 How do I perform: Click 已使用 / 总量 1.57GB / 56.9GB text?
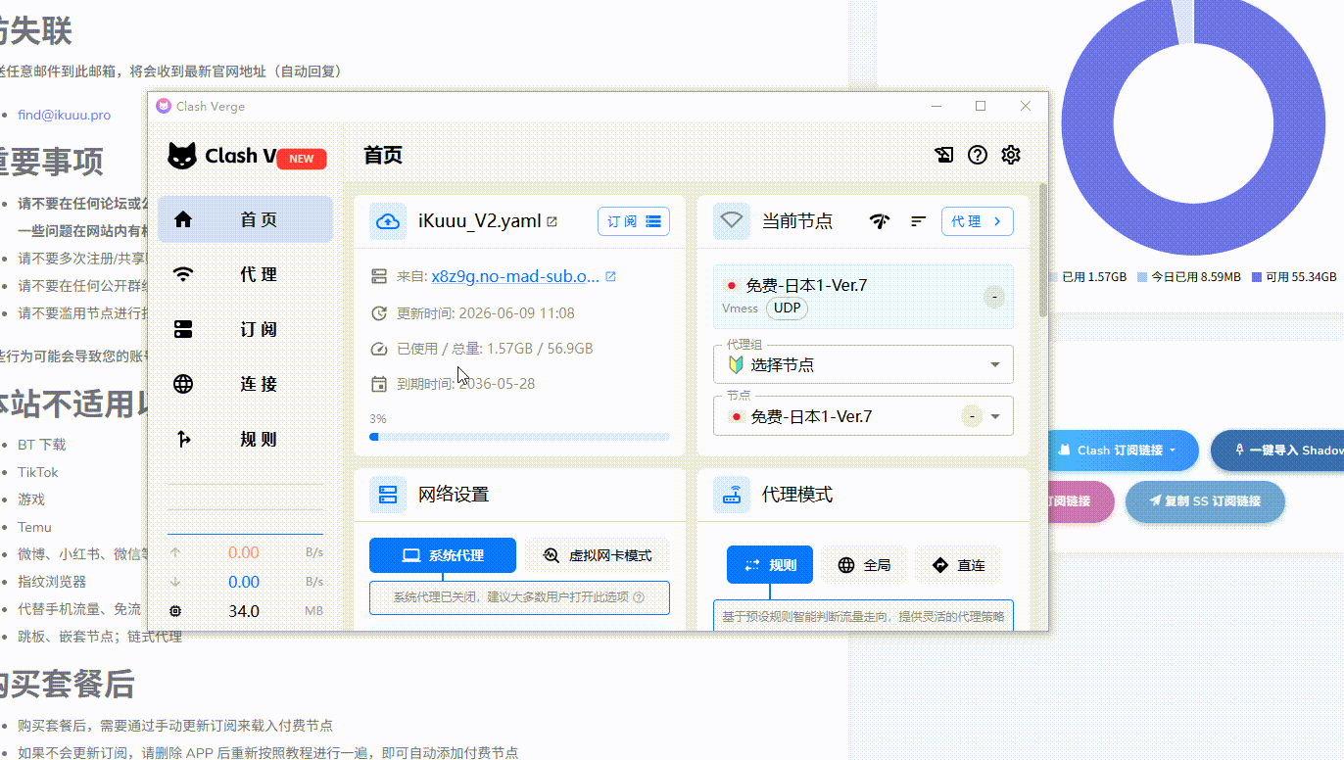point(495,349)
